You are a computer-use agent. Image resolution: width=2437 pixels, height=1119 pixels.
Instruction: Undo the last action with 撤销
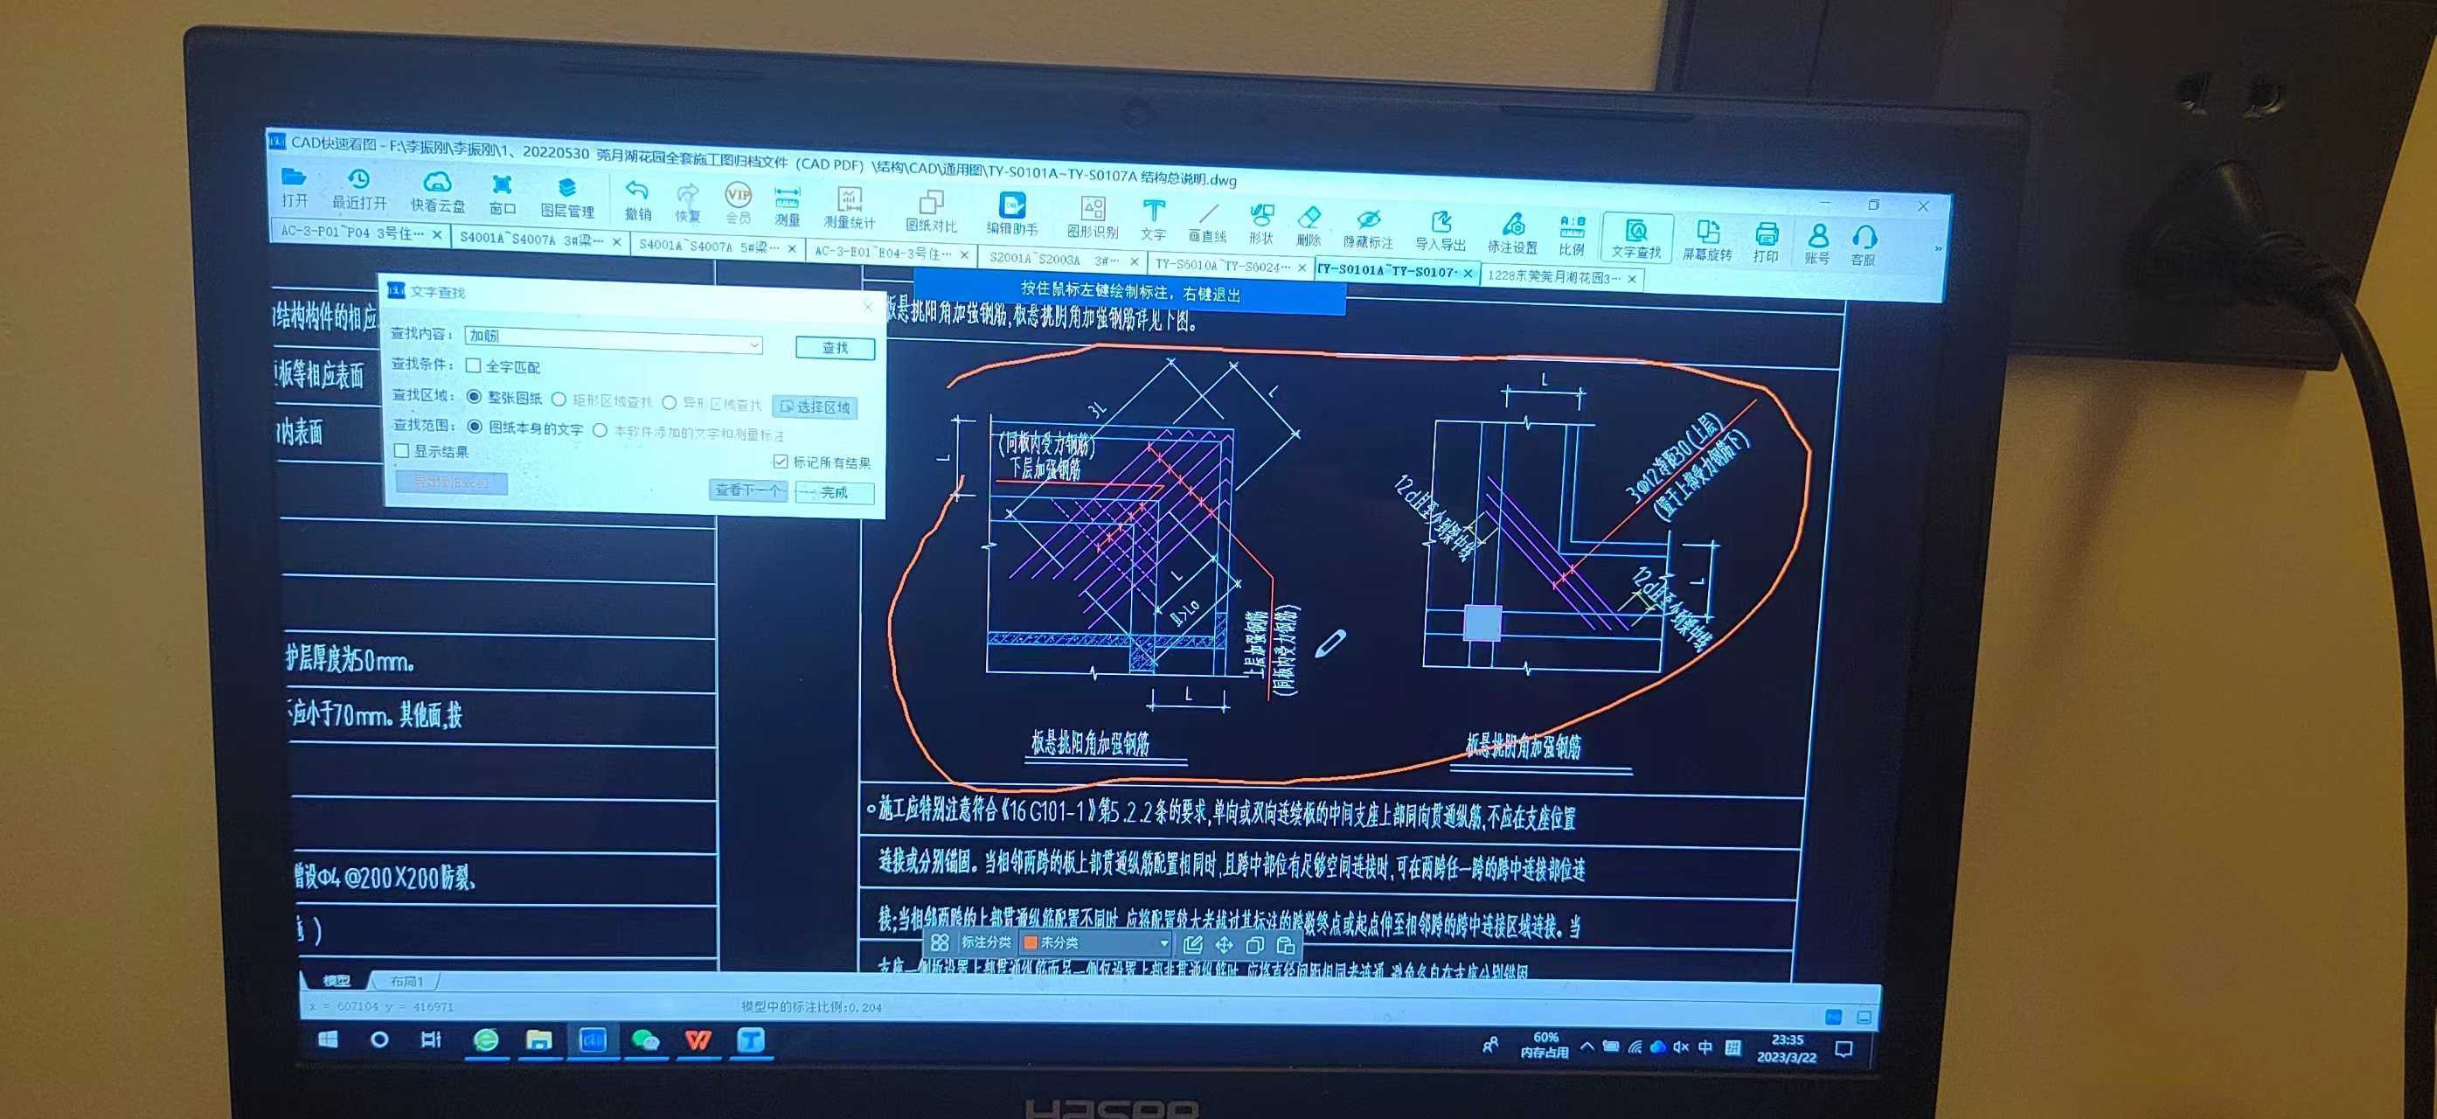637,199
